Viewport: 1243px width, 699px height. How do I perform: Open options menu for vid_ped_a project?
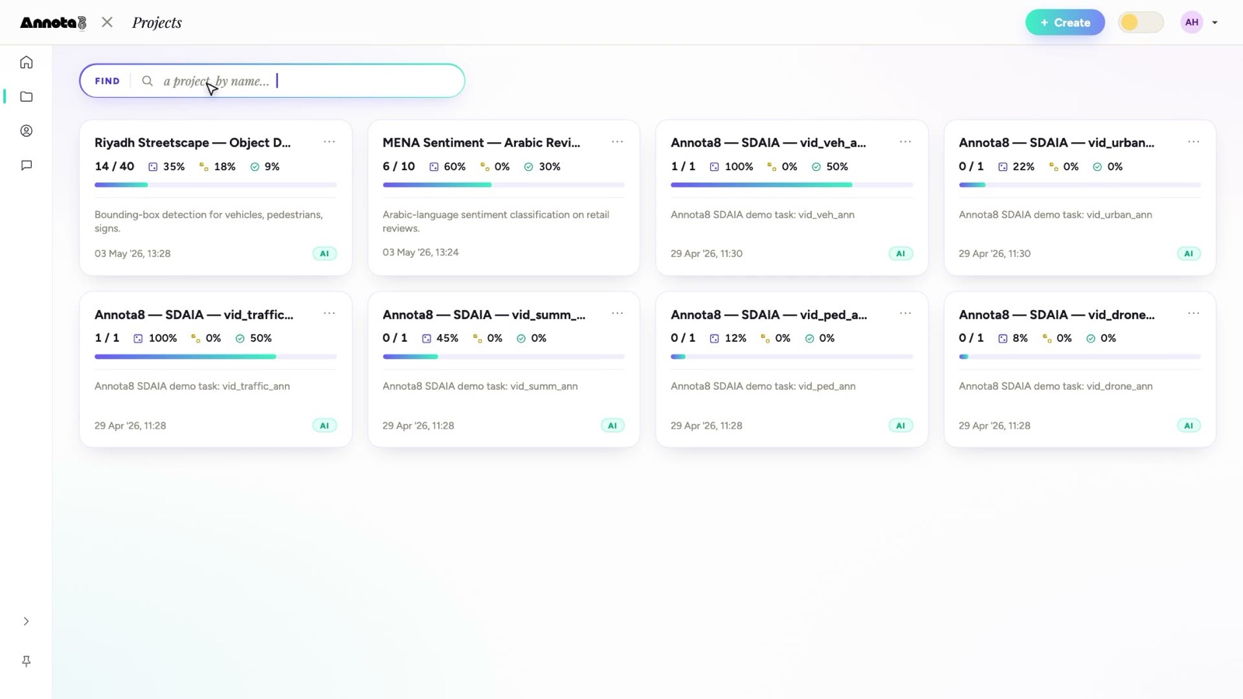click(x=906, y=314)
